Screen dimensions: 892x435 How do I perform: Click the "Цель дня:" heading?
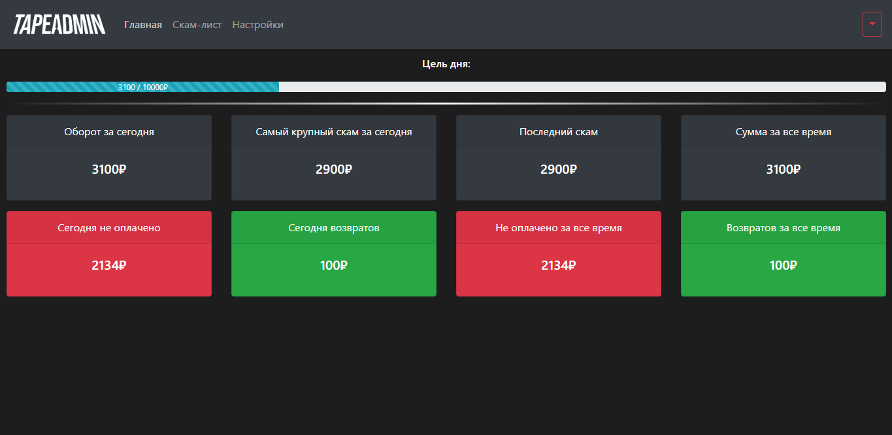[x=446, y=64]
